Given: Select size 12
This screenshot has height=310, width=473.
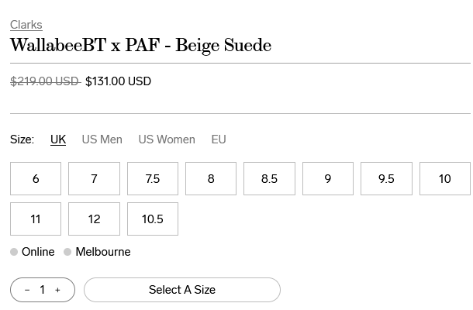Looking at the screenshot, I should (x=94, y=219).
